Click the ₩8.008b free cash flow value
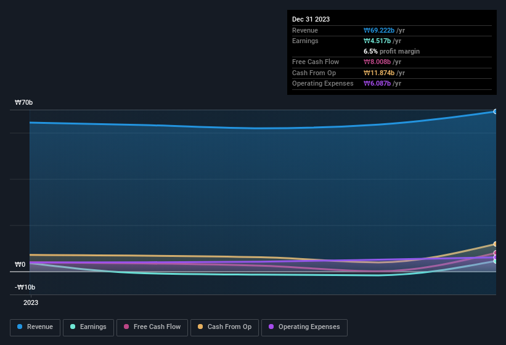The height and width of the screenshot is (345, 506). click(377, 62)
